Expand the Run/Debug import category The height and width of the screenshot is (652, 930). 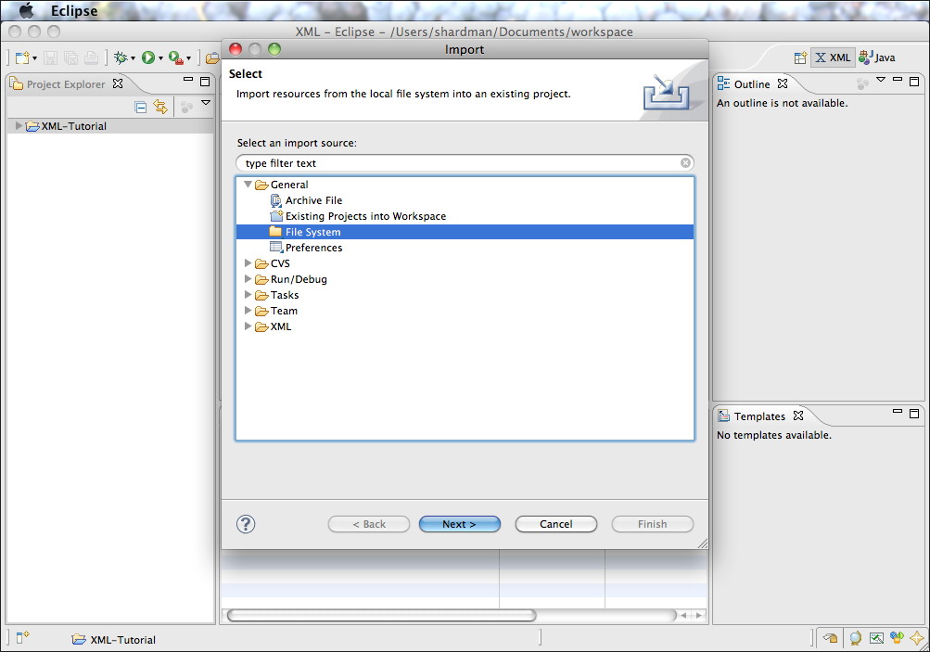coord(248,279)
